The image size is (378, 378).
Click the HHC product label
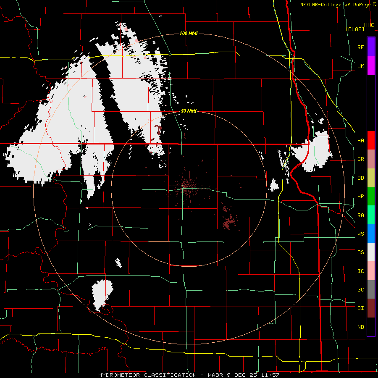tap(369, 25)
